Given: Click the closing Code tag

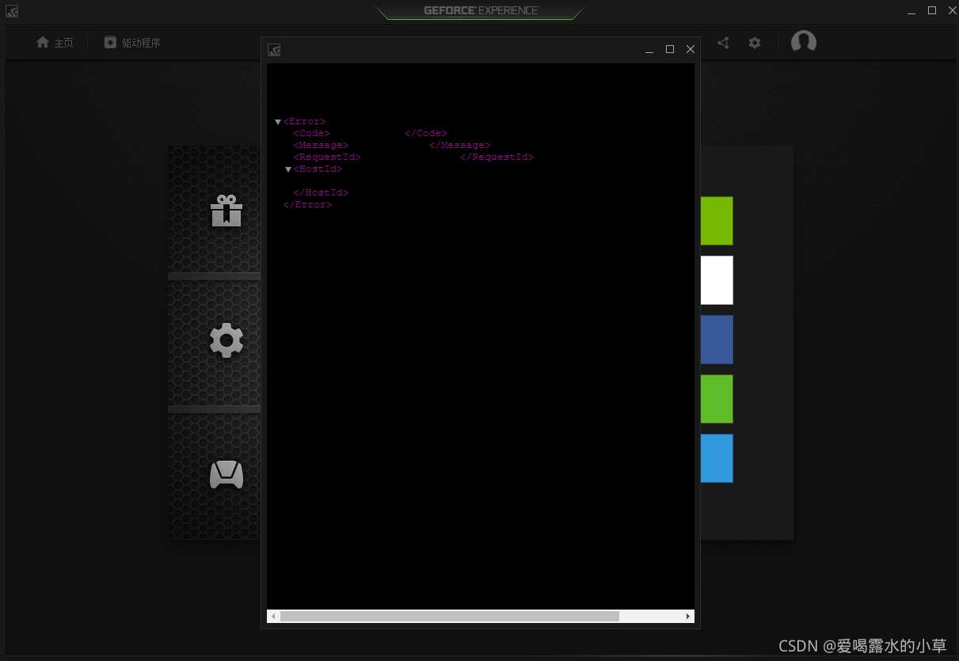Looking at the screenshot, I should 426,134.
